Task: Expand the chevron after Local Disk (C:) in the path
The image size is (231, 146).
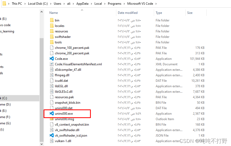Action: coord(51,4)
